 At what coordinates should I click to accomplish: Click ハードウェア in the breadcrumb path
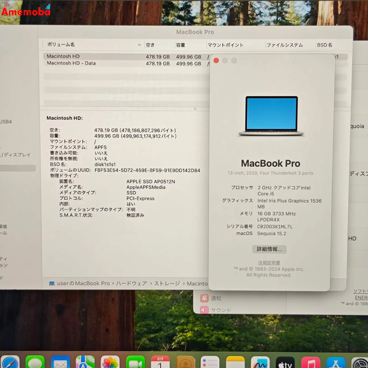[x=131, y=283]
